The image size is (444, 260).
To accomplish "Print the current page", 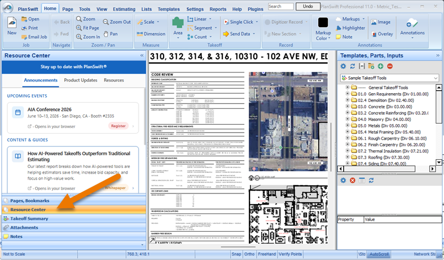I will tap(29, 28).
